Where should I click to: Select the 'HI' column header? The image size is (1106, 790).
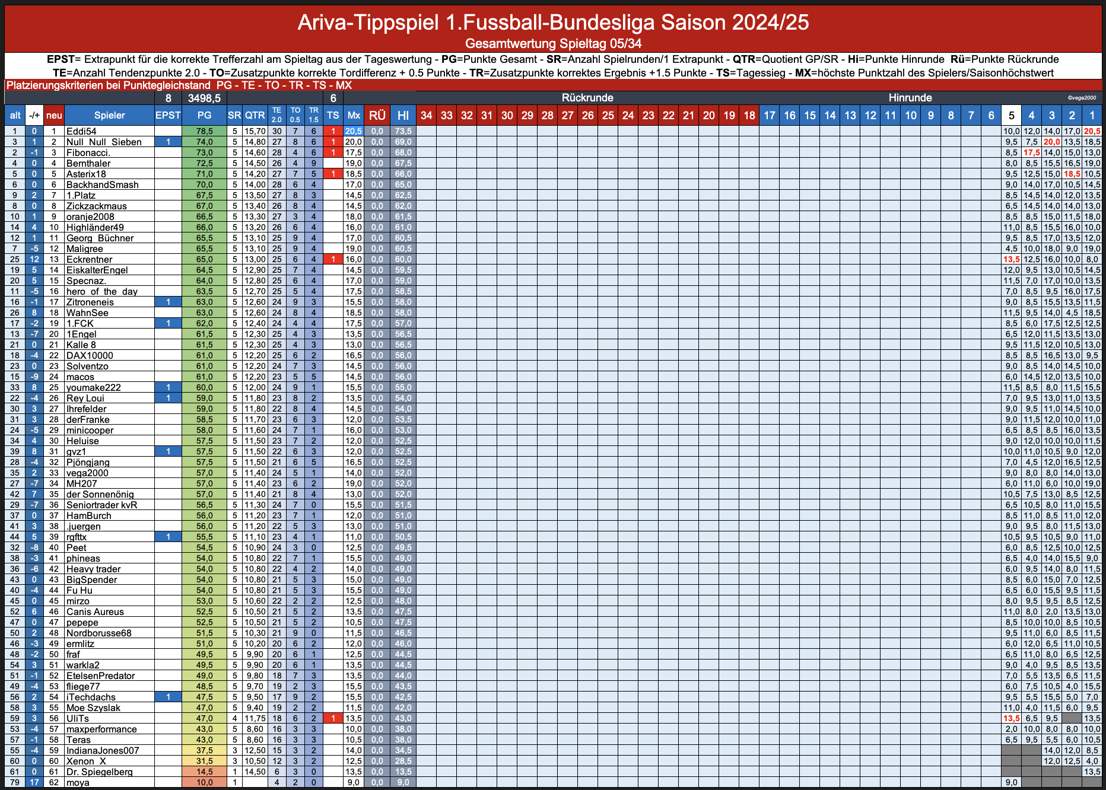[403, 115]
